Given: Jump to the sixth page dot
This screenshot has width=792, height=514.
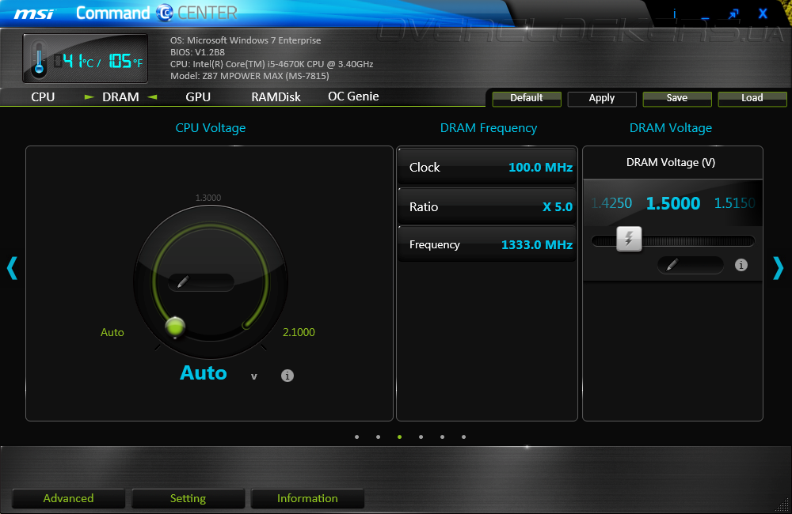Looking at the screenshot, I should click(x=463, y=437).
